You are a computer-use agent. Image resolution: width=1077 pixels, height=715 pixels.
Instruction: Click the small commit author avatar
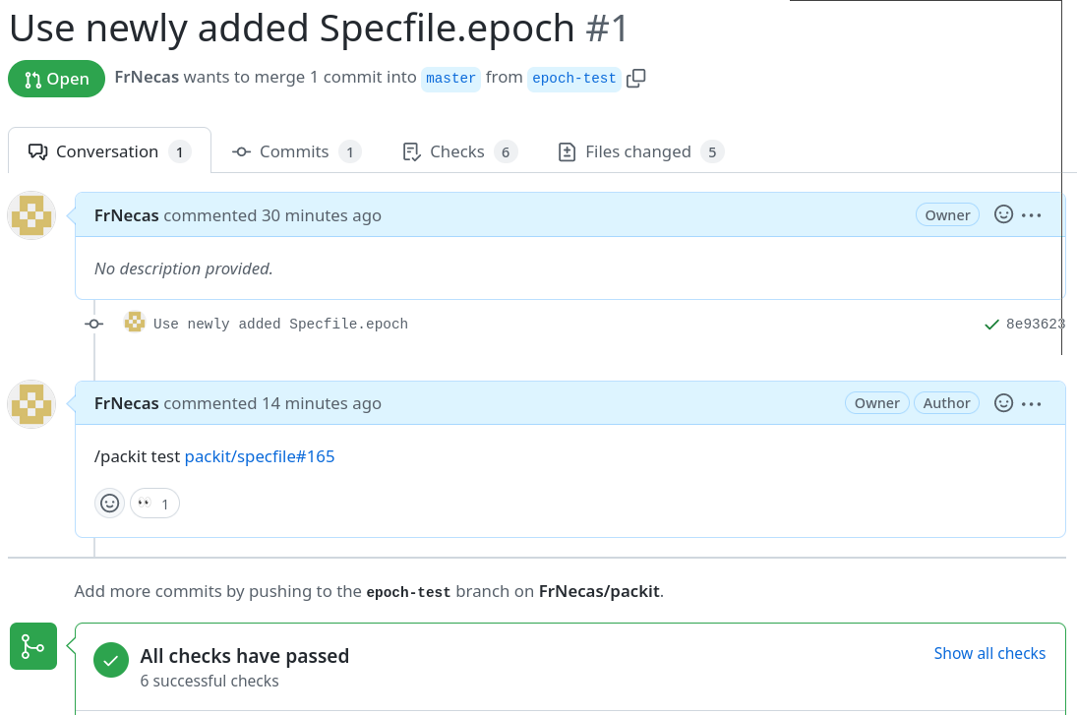pos(135,322)
